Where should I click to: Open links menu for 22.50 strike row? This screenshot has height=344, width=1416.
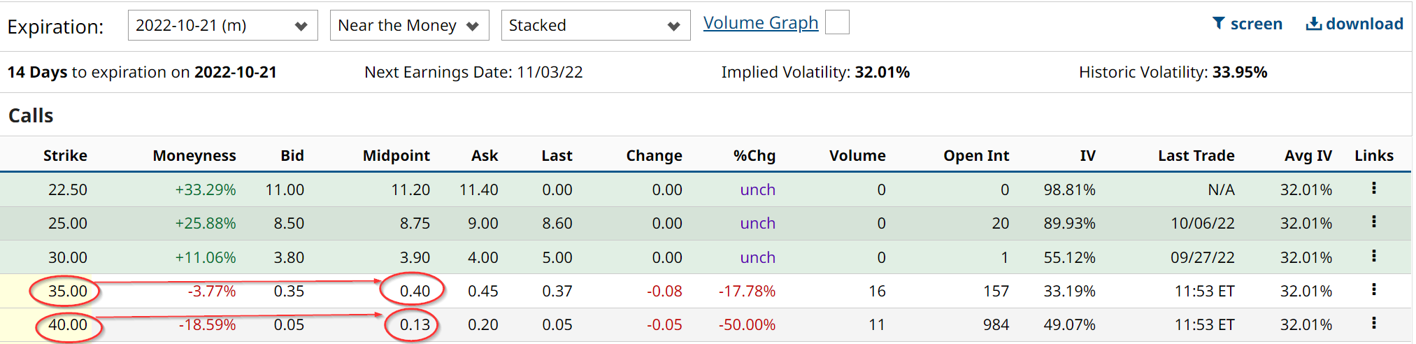1373,188
